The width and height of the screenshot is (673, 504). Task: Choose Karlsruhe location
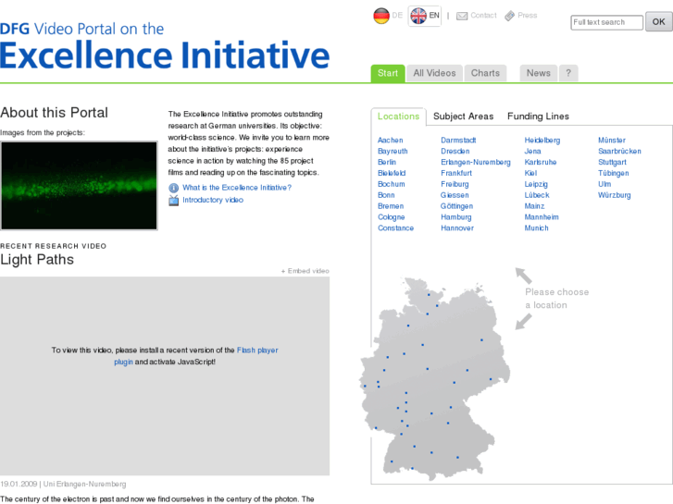tap(540, 162)
